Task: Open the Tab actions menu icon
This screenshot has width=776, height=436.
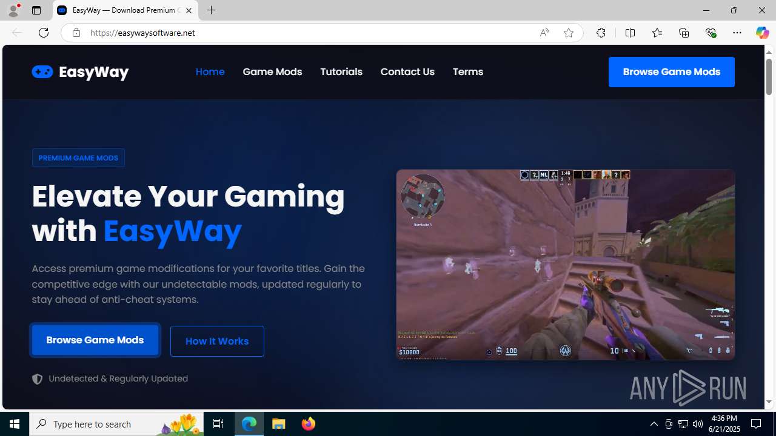Action: click(x=36, y=10)
